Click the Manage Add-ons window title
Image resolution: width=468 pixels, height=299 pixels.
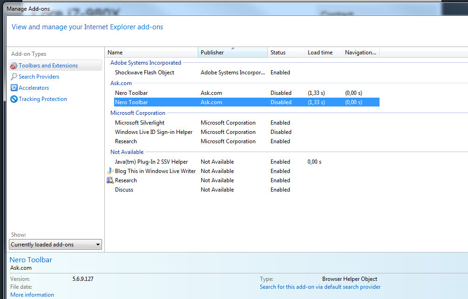click(28, 9)
